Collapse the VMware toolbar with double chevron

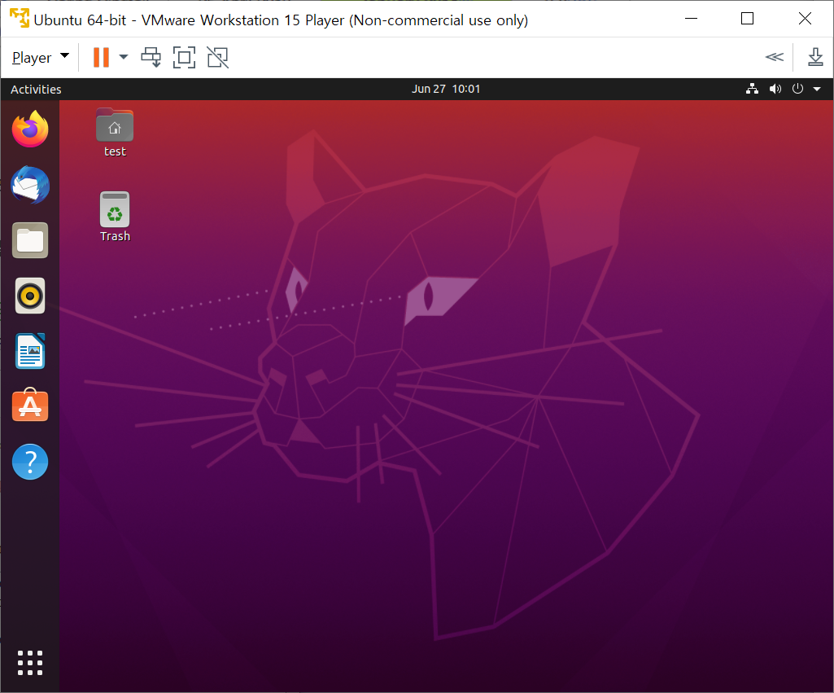774,57
